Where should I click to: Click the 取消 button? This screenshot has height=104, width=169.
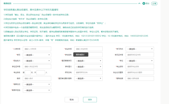tap(72, 100)
